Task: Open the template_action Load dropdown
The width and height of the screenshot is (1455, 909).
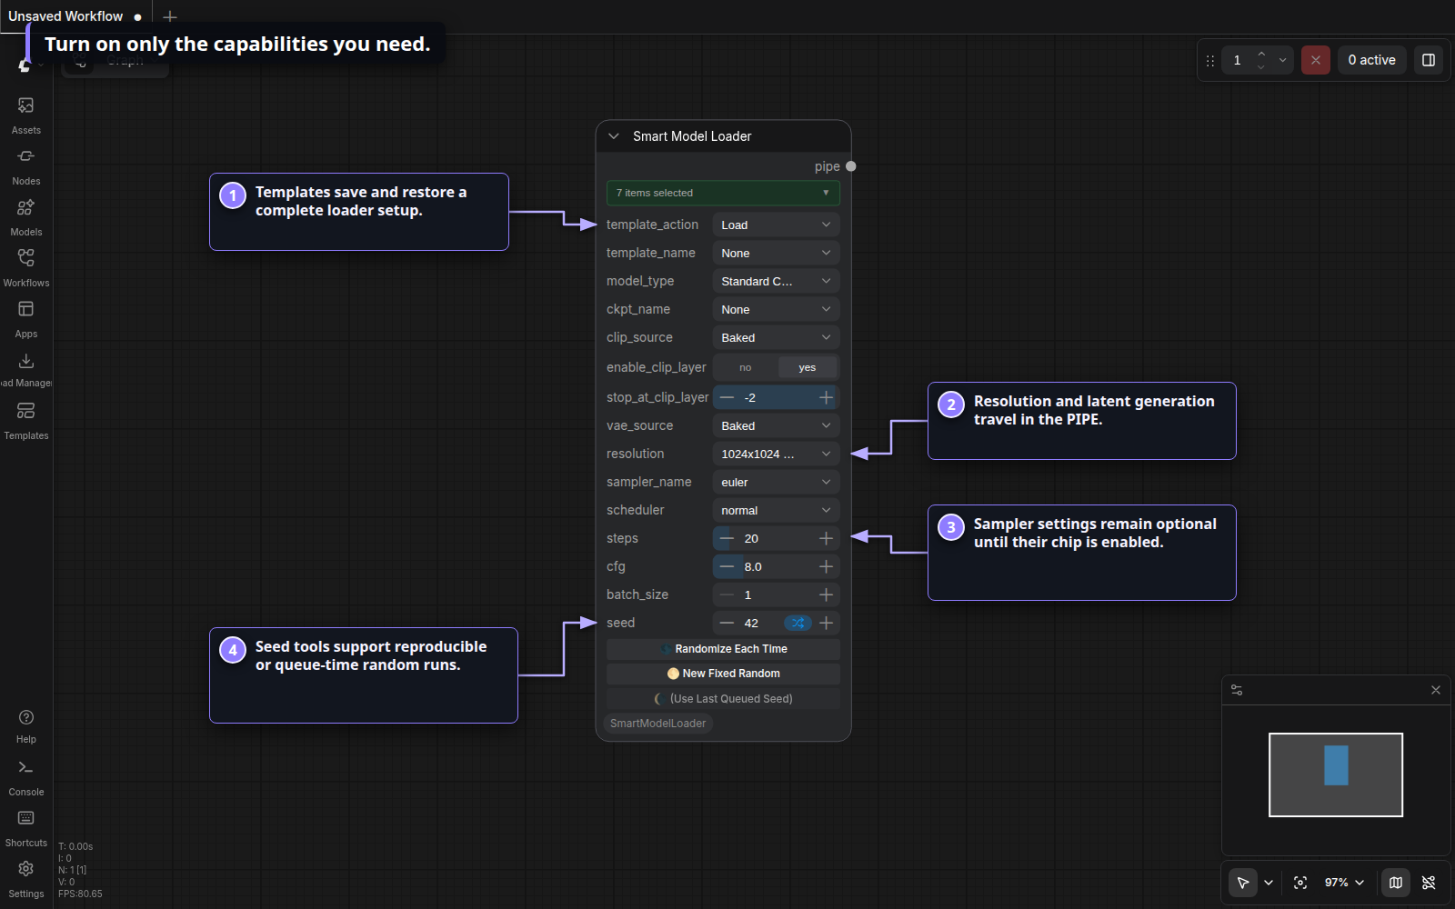Action: [x=776, y=225]
